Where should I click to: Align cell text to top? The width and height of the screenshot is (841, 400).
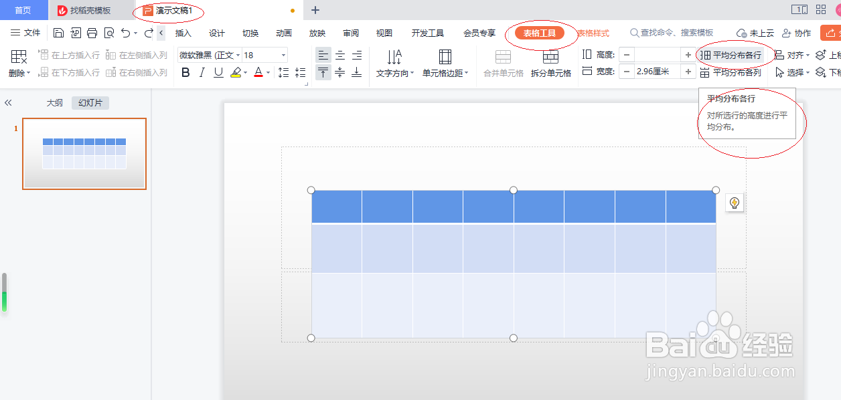323,72
